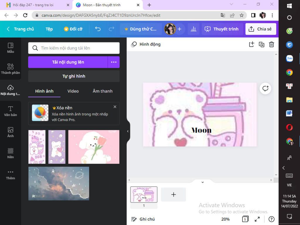The height and width of the screenshot is (225, 300).
Task: Switch to Video tab
Action: click(x=73, y=91)
